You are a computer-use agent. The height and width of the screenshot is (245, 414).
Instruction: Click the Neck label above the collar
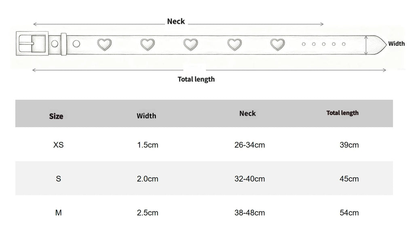(176, 21)
